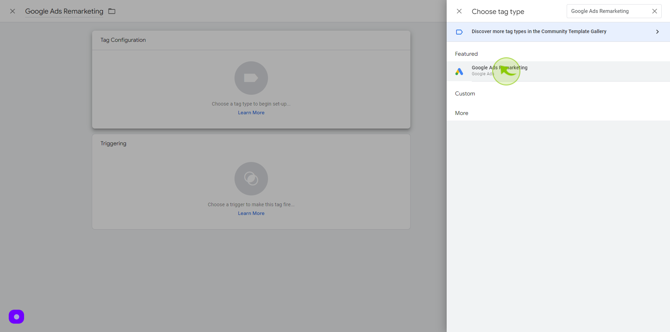Close the tag editor with the X icon
Image resolution: width=670 pixels, height=332 pixels.
13,11
